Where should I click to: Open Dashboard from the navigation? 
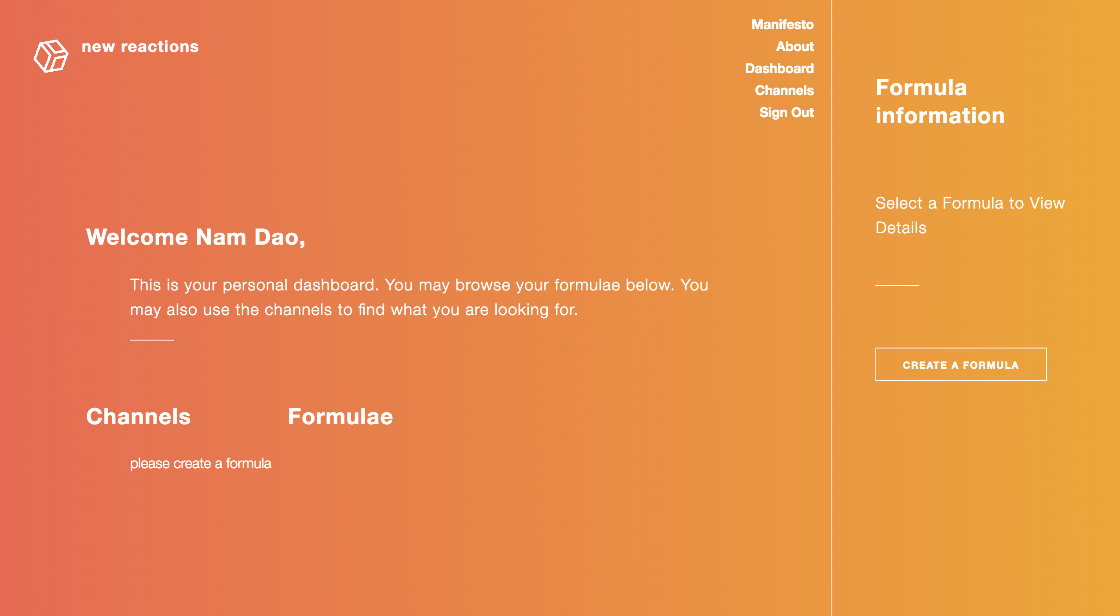pyautogui.click(x=779, y=69)
